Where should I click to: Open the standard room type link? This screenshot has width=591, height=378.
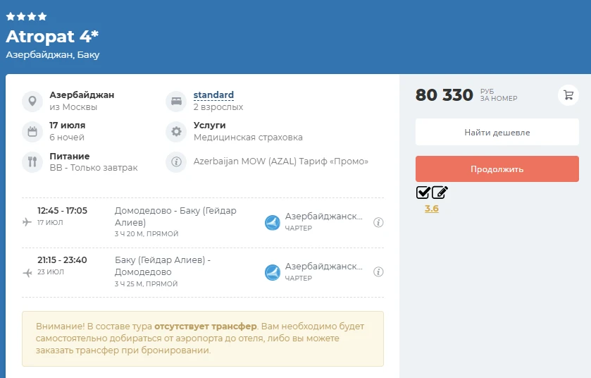pos(213,95)
